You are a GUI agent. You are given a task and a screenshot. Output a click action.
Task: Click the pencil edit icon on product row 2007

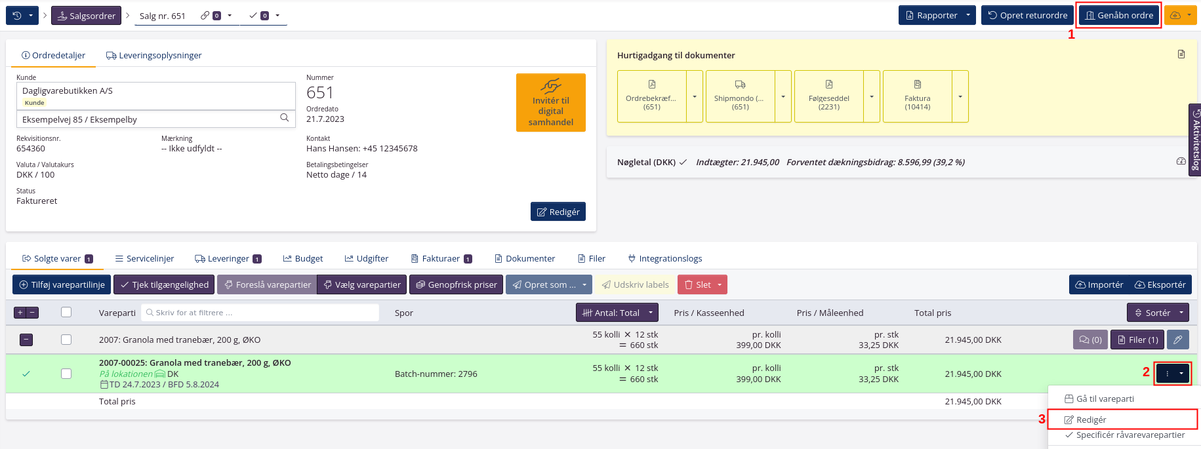1178,340
